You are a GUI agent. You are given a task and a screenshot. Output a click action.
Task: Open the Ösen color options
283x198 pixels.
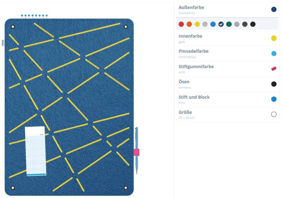coord(227,84)
